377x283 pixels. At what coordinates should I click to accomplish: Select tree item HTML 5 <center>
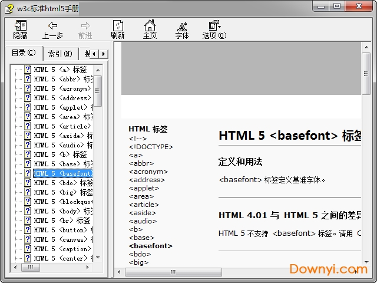click(63, 258)
